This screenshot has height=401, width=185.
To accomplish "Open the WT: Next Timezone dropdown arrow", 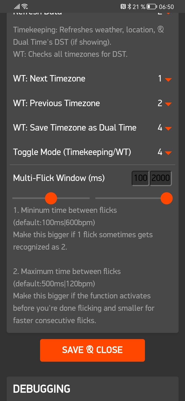I will pyautogui.click(x=168, y=80).
